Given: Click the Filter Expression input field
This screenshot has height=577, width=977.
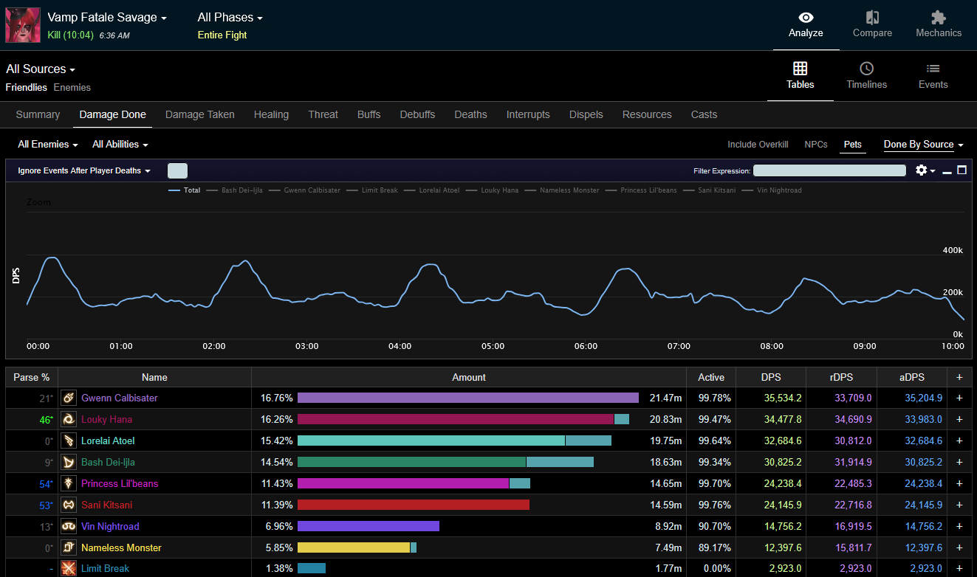Looking at the screenshot, I should [x=829, y=170].
